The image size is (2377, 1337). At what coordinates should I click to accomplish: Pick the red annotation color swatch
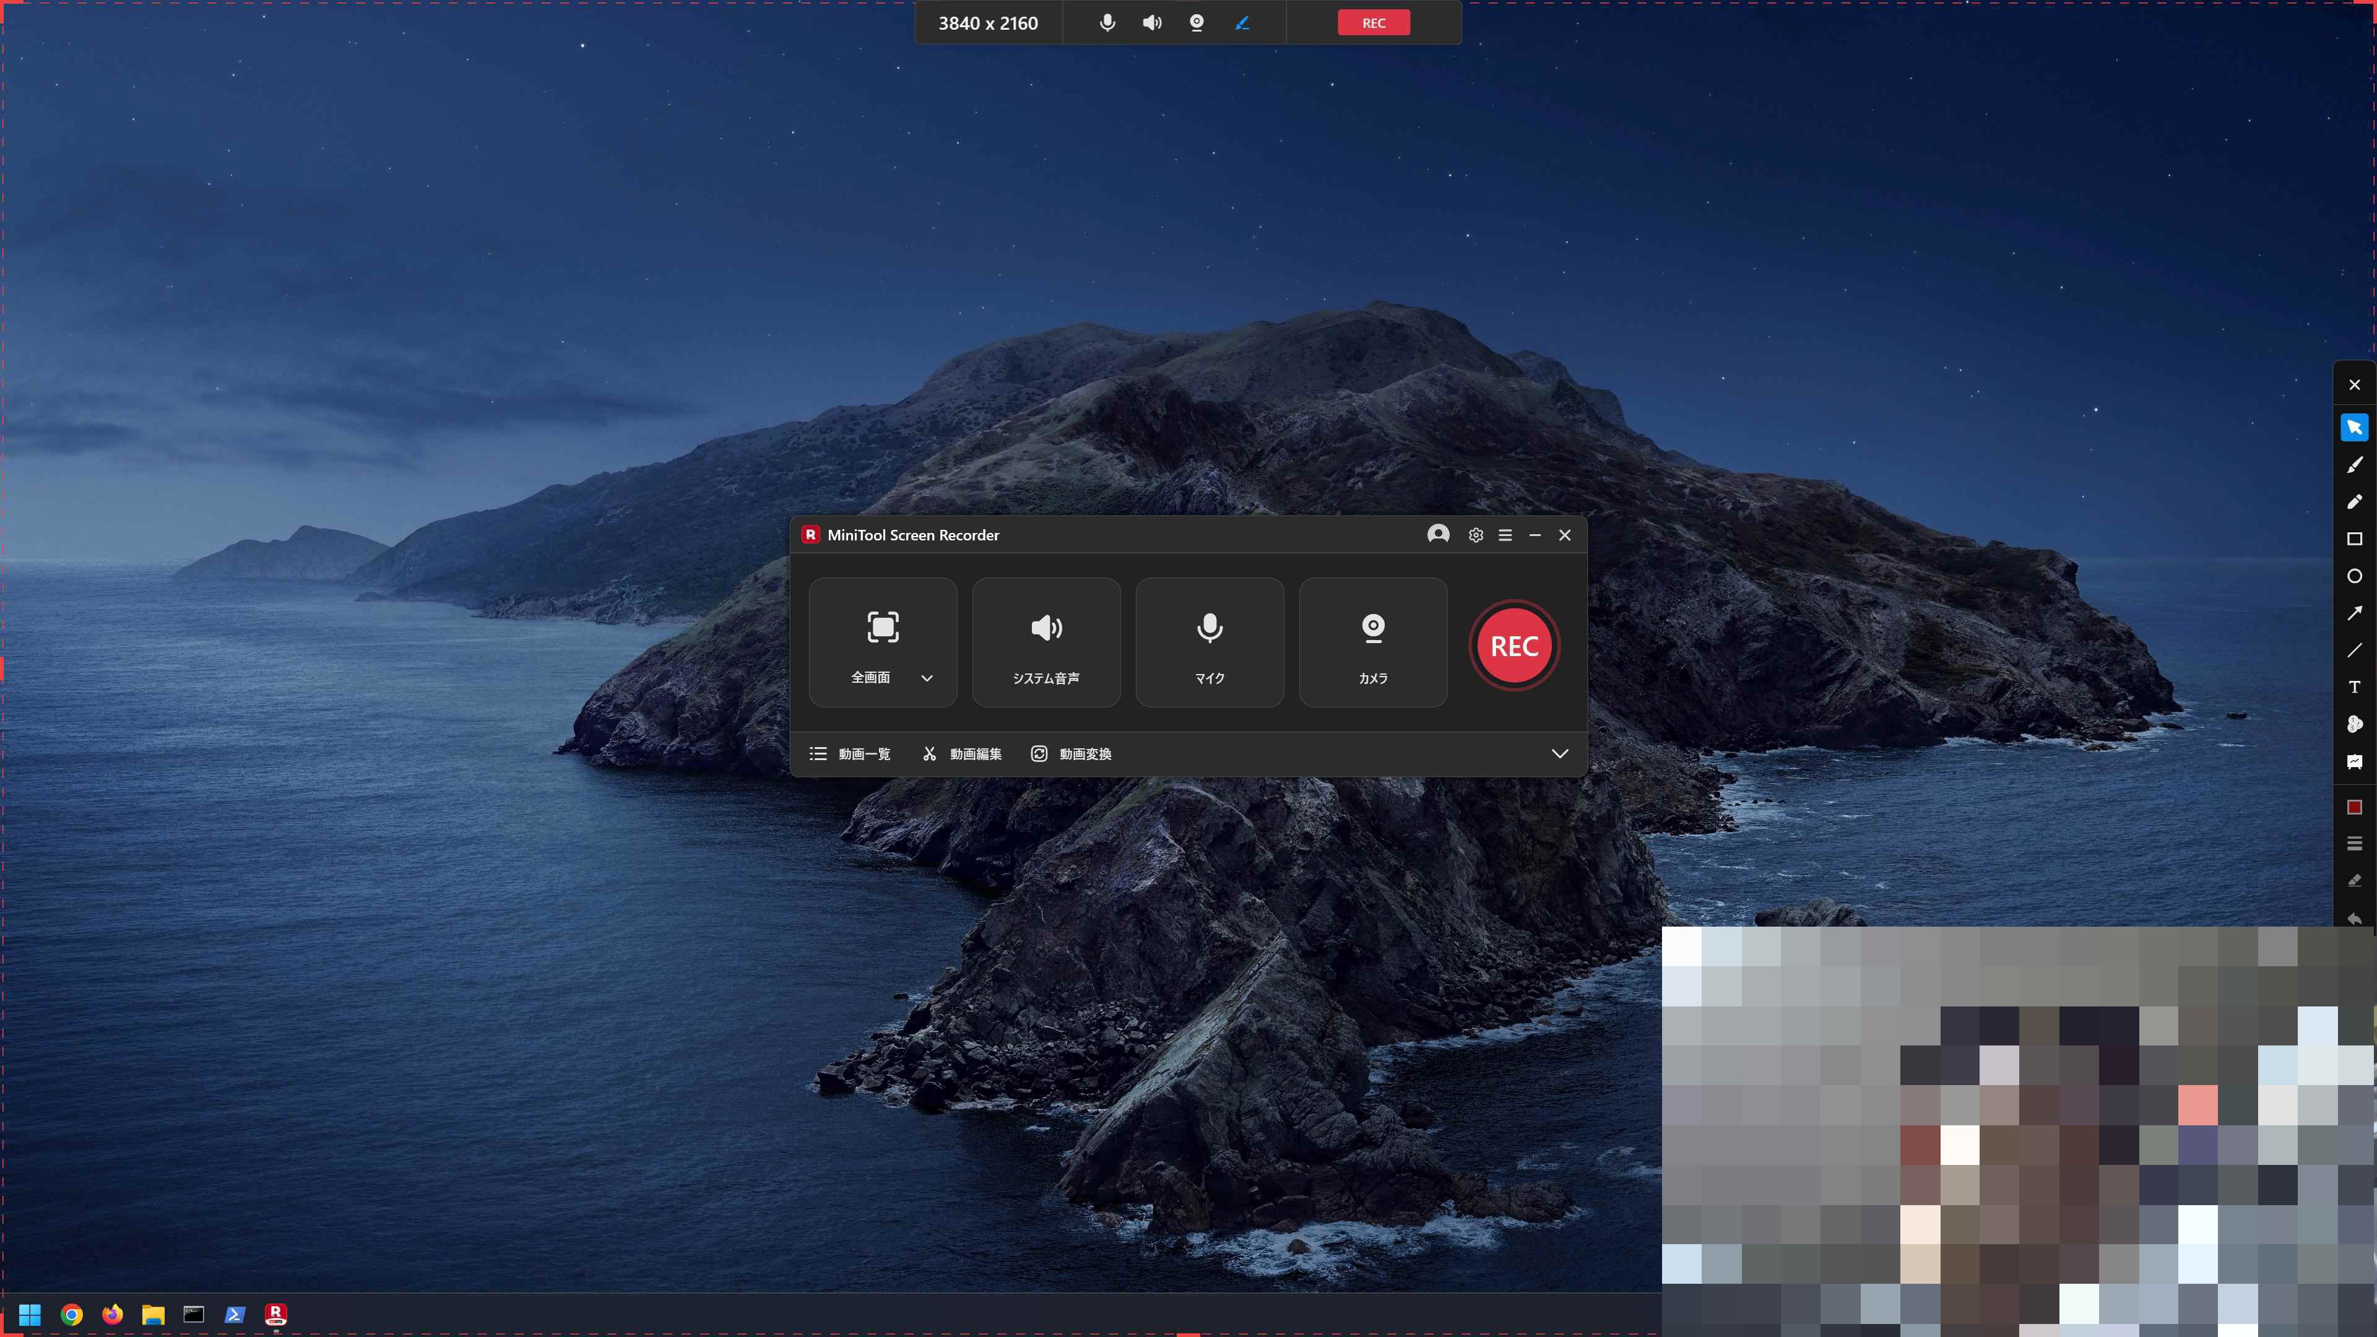(x=2354, y=807)
